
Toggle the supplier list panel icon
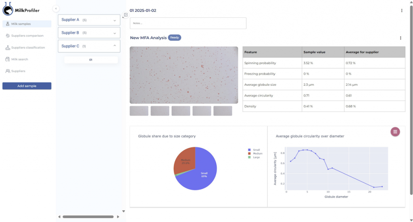tap(126, 15)
